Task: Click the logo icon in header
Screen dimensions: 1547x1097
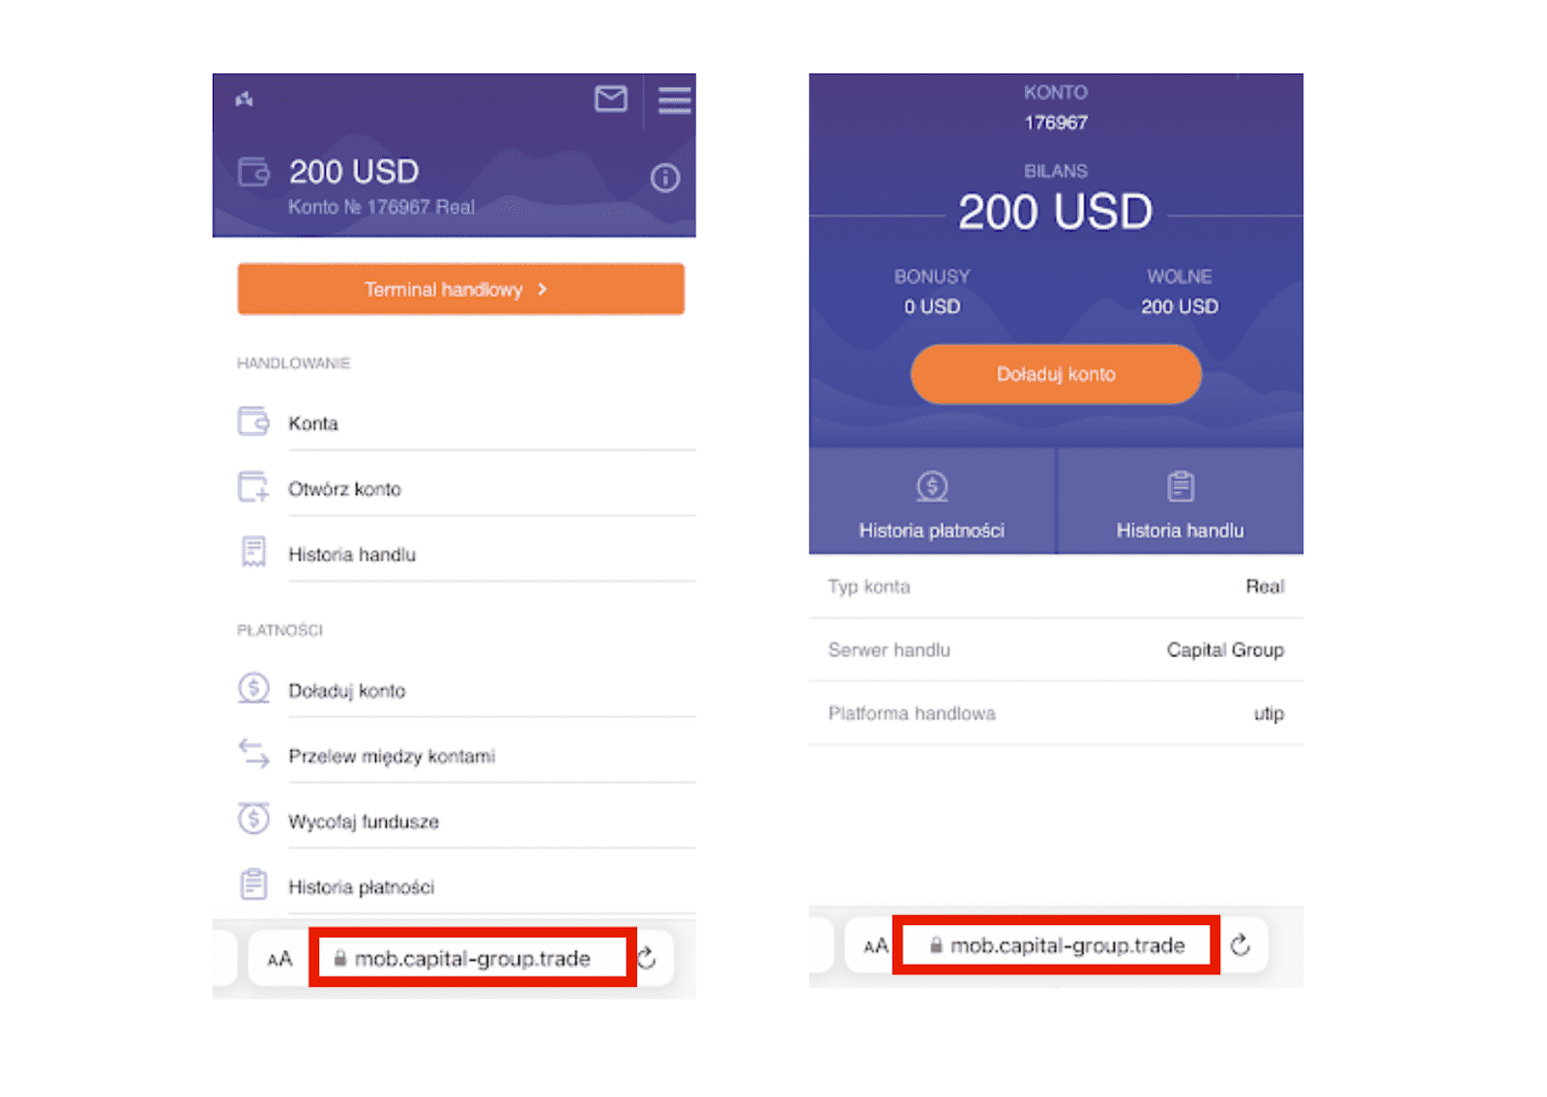Action: [245, 99]
